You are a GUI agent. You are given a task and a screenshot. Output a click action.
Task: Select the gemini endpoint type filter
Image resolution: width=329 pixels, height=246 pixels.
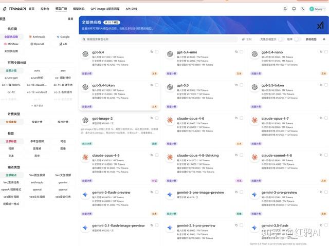pos(63,182)
